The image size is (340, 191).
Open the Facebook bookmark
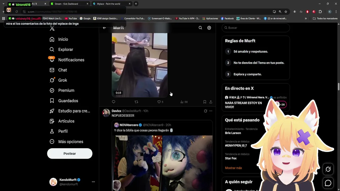[227, 19]
